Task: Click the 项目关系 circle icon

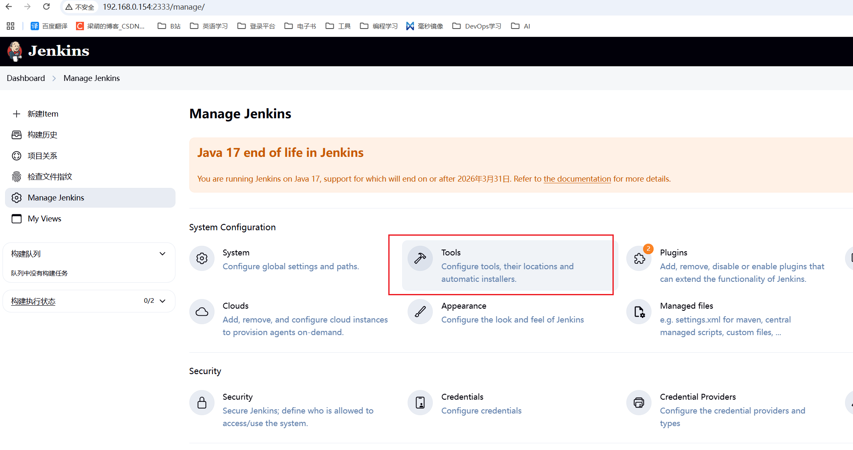Action: tap(16, 156)
